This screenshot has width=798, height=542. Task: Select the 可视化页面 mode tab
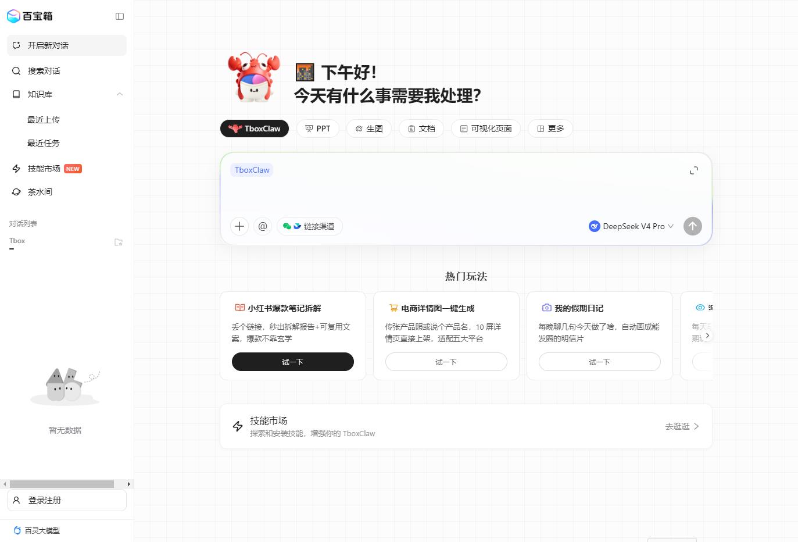[486, 129]
